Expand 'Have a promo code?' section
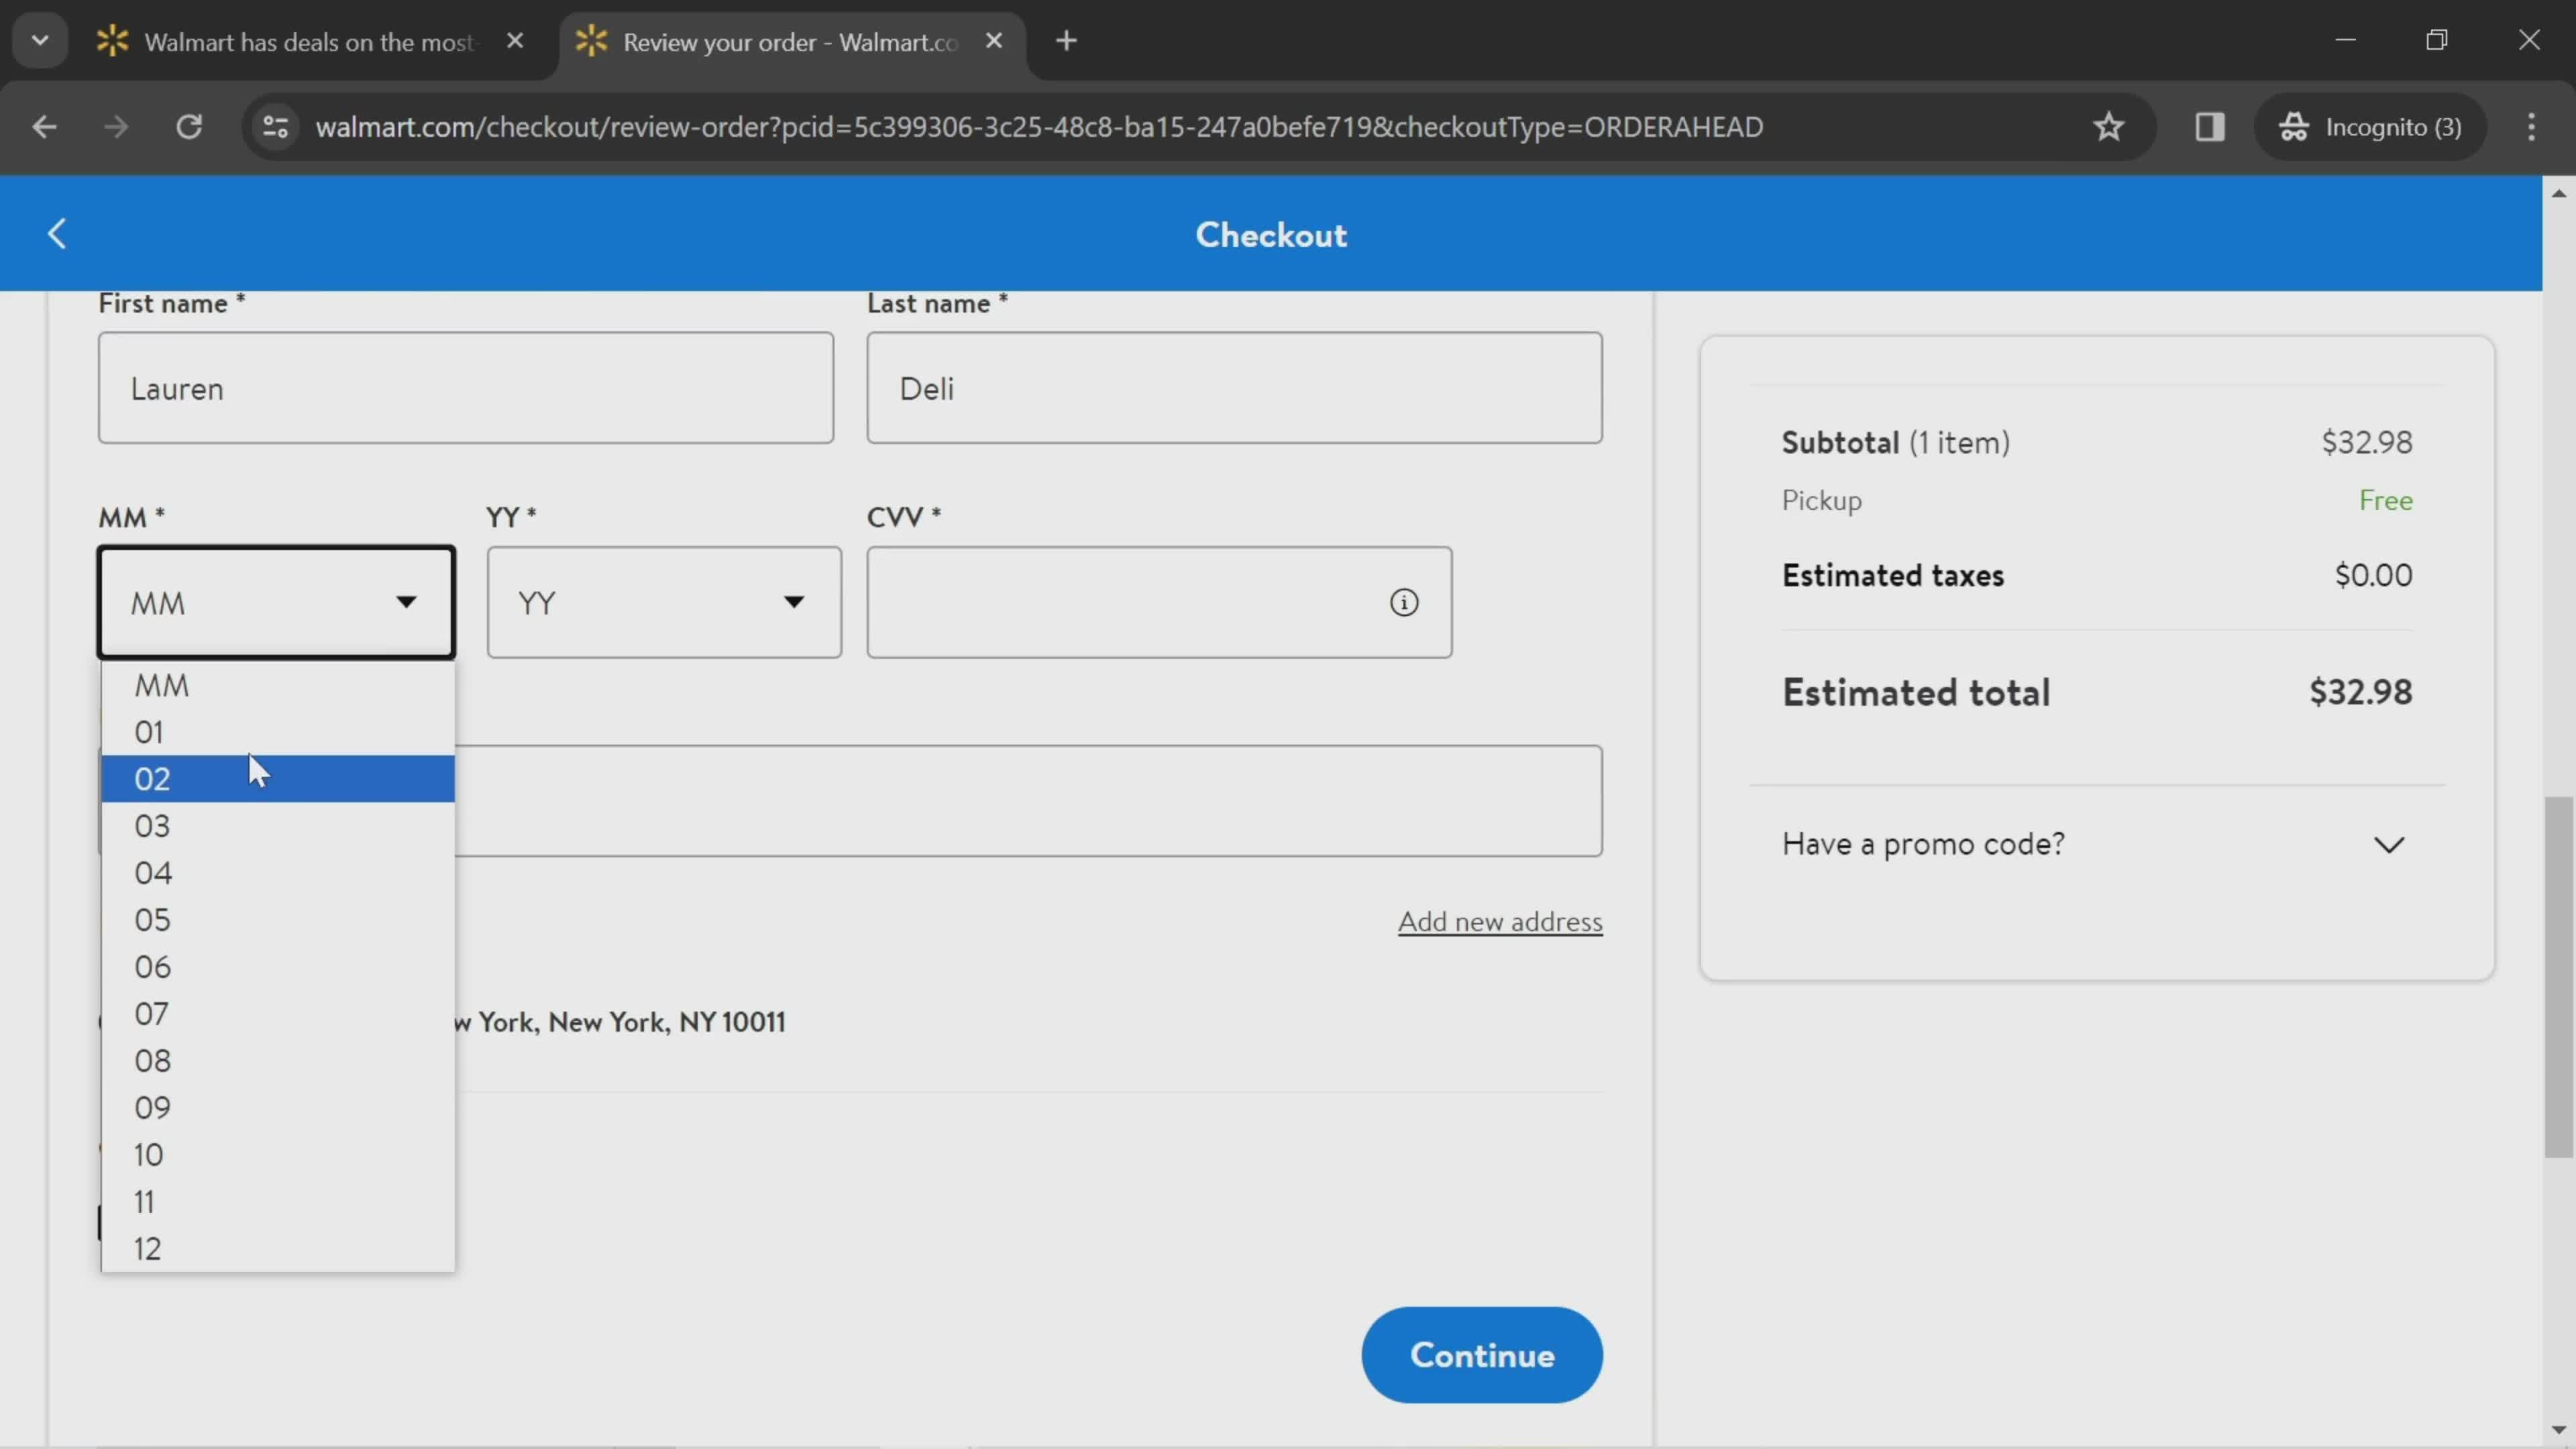The image size is (2576, 1449). coord(2097,844)
